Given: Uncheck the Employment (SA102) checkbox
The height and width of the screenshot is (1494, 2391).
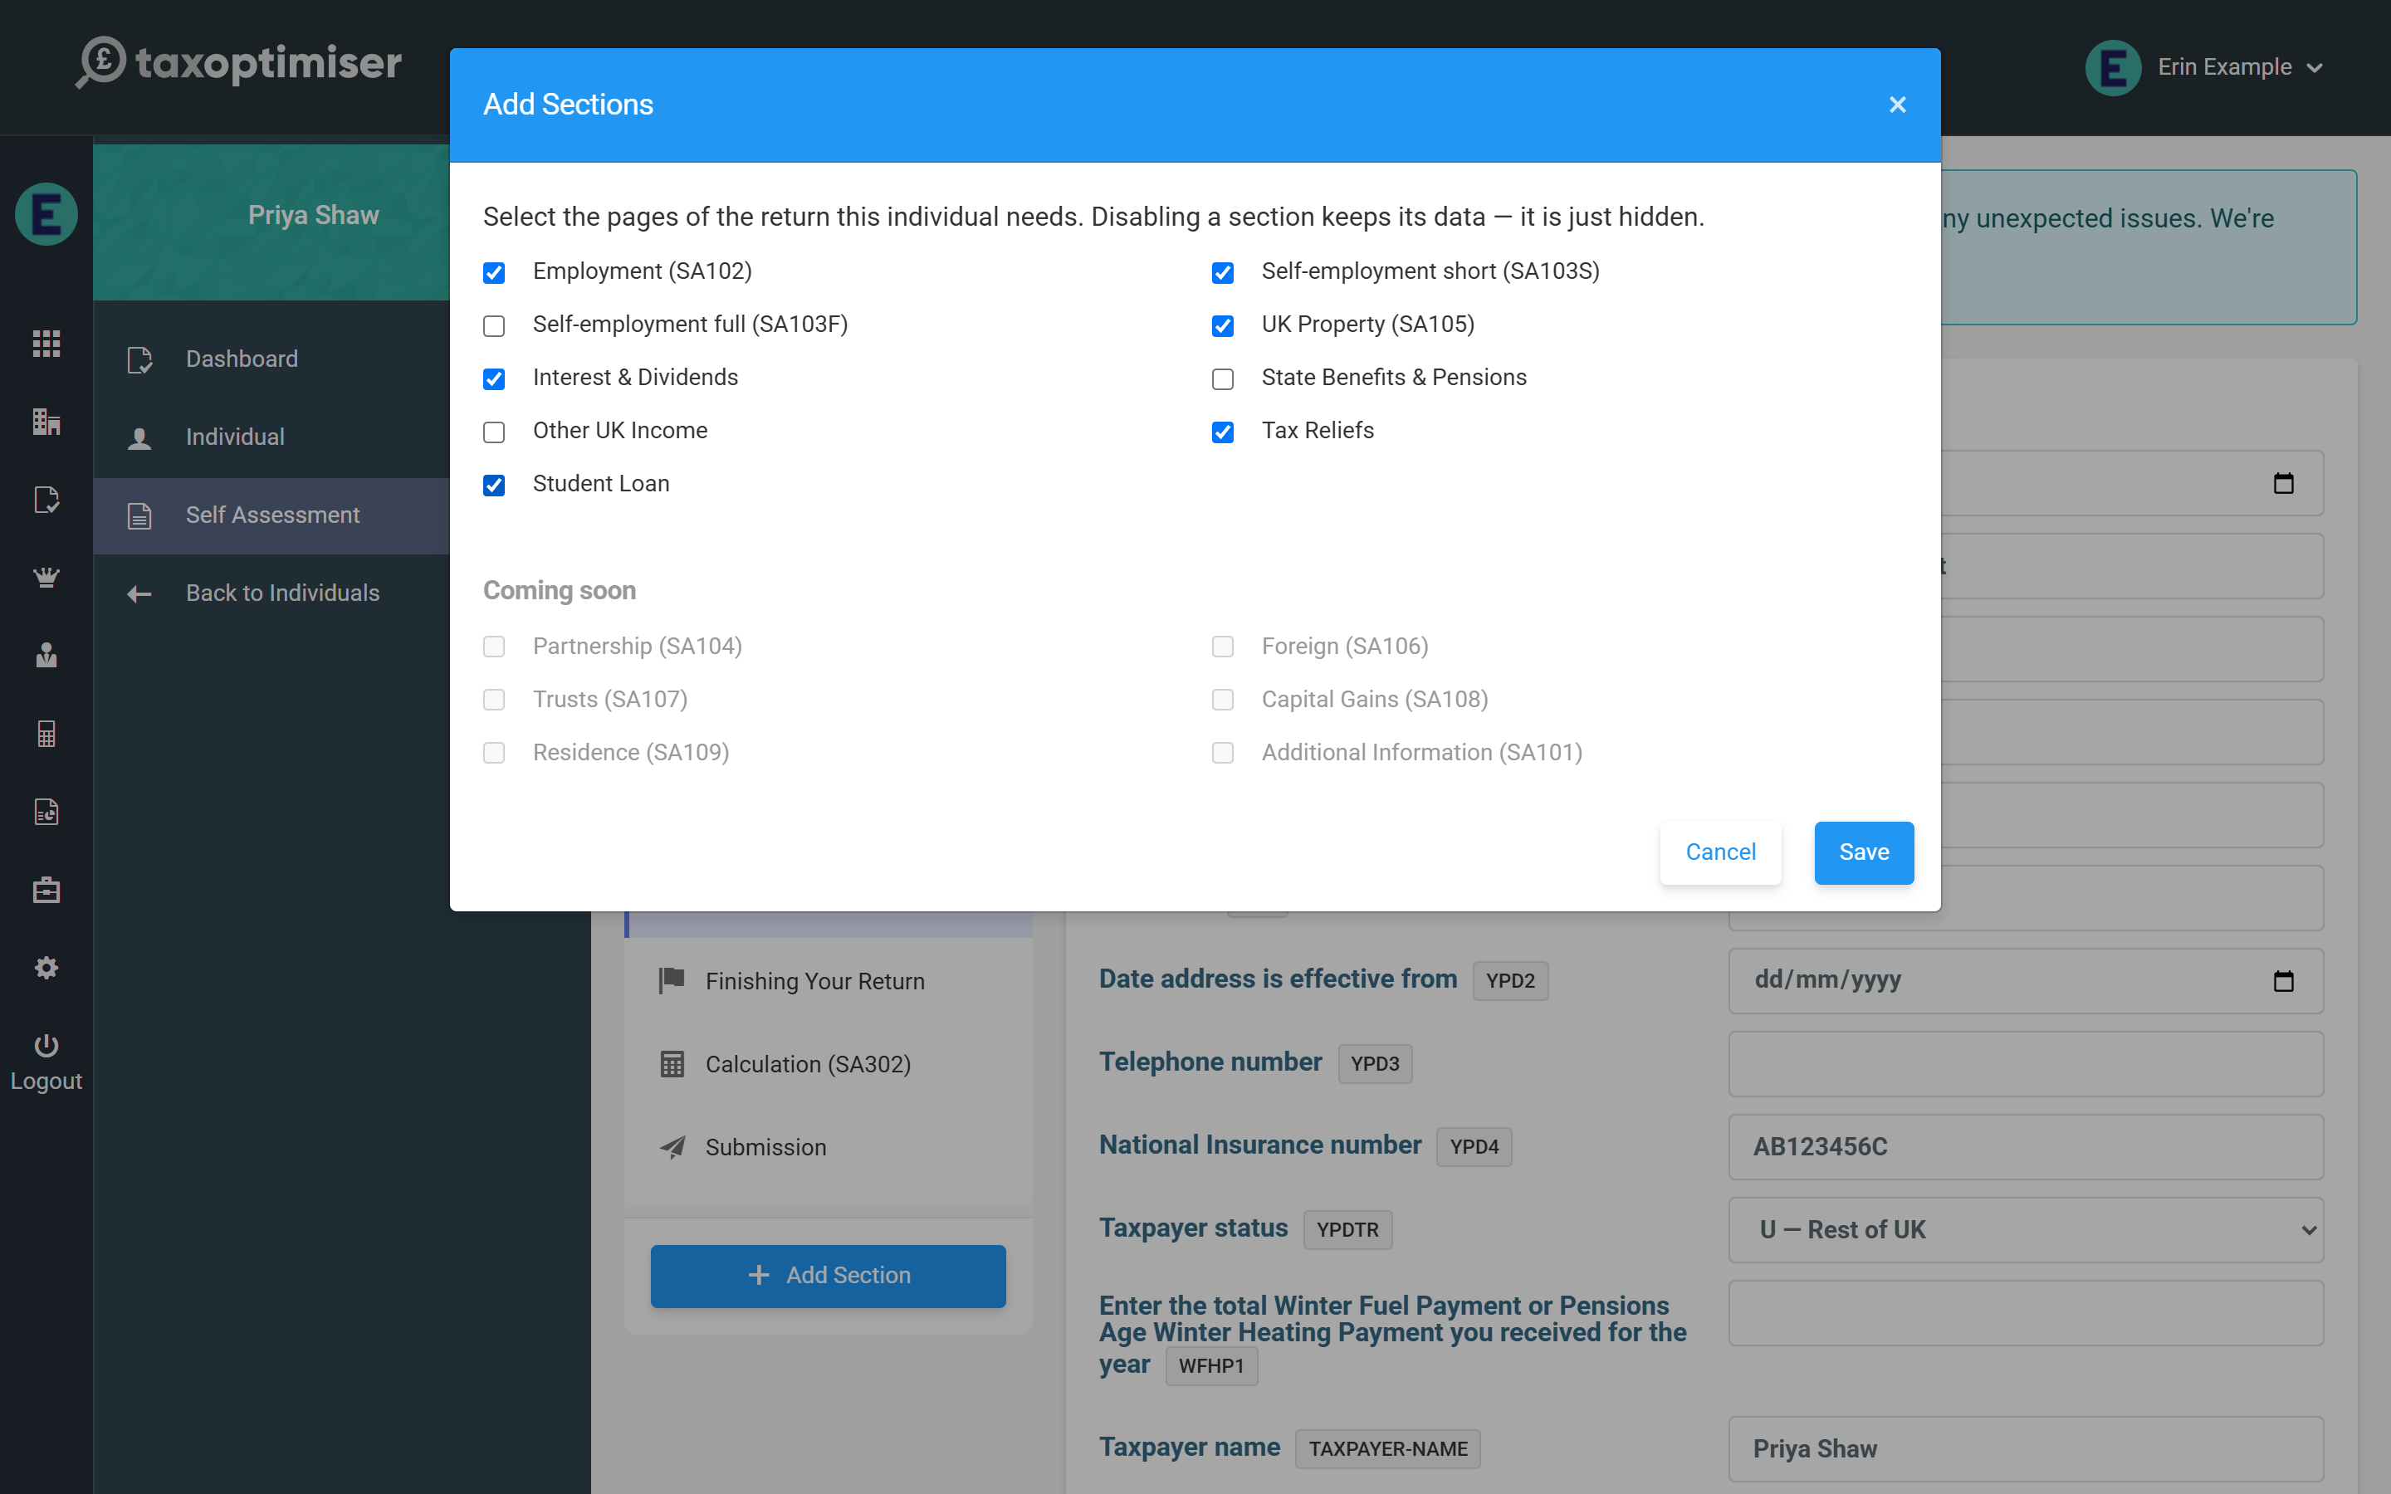Looking at the screenshot, I should pos(494,273).
